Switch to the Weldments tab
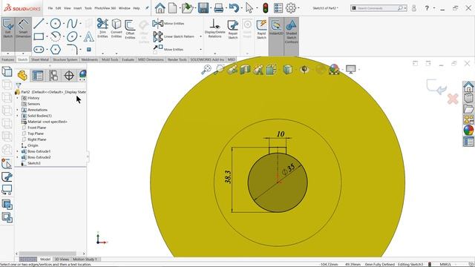Viewport: 475px width, 267px height. point(89,59)
